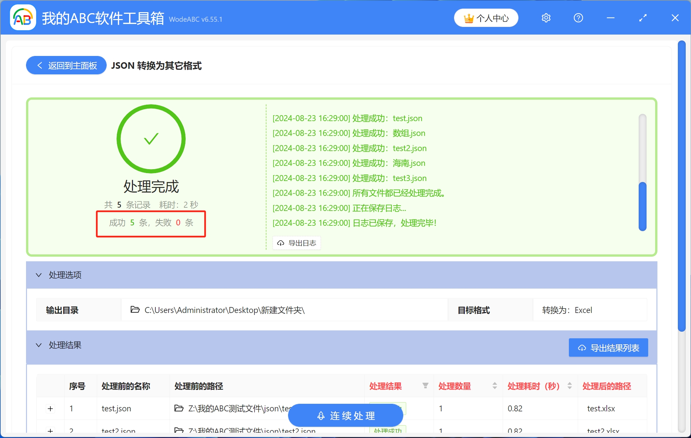Return to main panel via 返回到主面板

coord(66,65)
